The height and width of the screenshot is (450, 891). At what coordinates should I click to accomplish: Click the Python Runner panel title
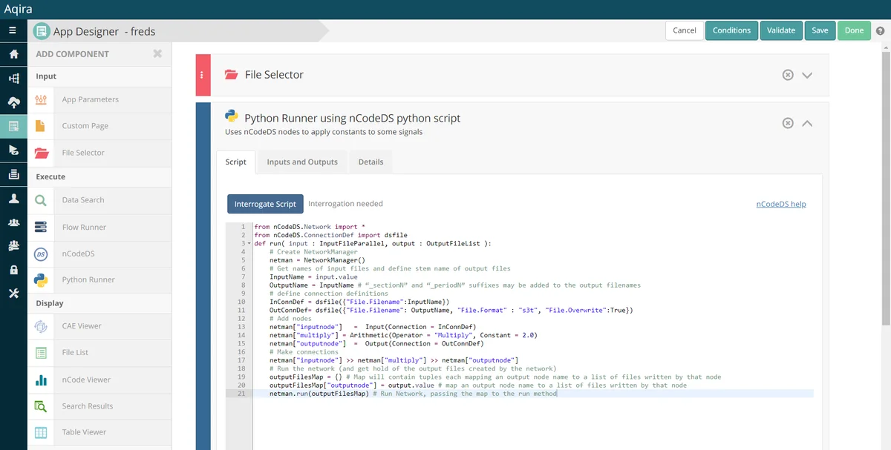point(352,118)
